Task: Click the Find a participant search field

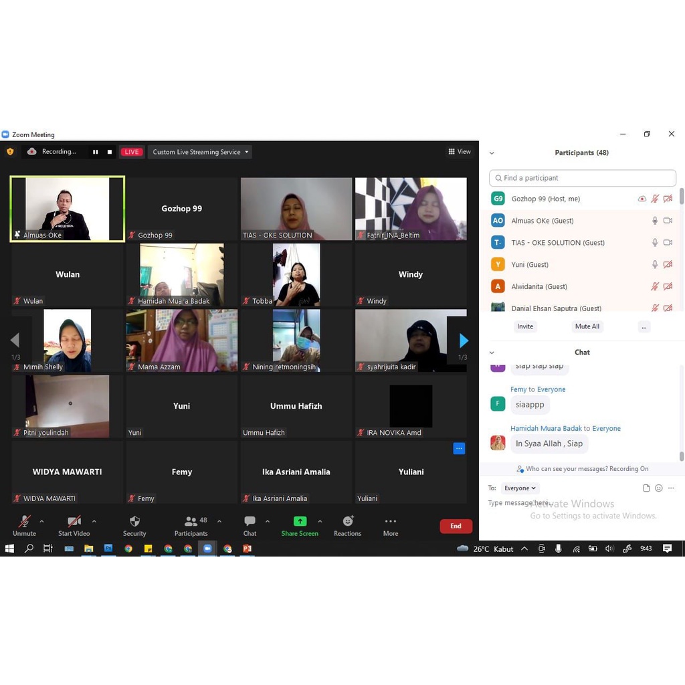Action: coord(583,178)
